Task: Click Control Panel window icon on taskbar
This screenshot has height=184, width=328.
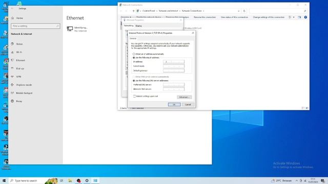Action: (x=95, y=180)
